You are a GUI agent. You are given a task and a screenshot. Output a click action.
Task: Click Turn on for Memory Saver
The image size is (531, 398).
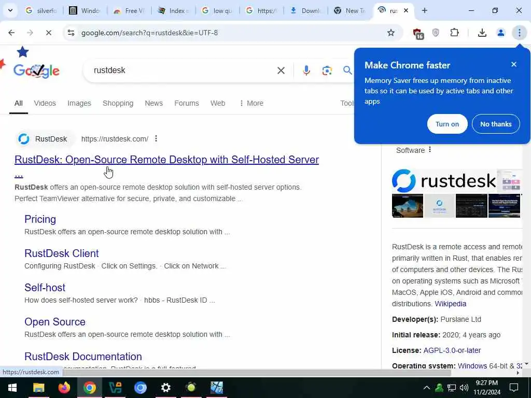click(447, 124)
